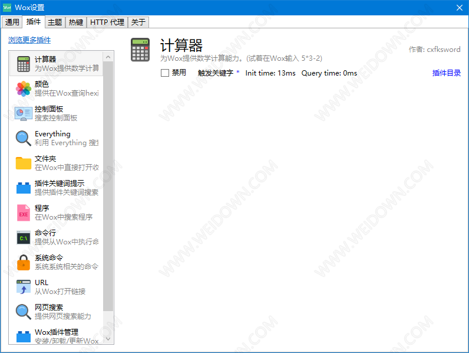This screenshot has width=469, height=353.
Task: Tick the 禁用 checkbox
Action: click(165, 73)
